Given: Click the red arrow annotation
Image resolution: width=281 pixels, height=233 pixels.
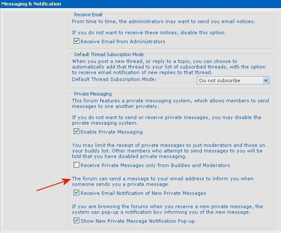Looking at the screenshot, I should pyautogui.click(x=52, y=185).
